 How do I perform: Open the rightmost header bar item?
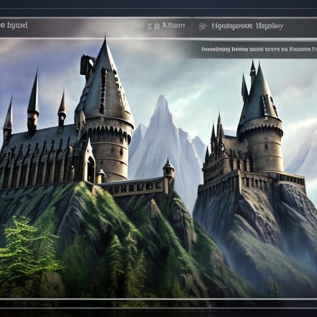[241, 26]
